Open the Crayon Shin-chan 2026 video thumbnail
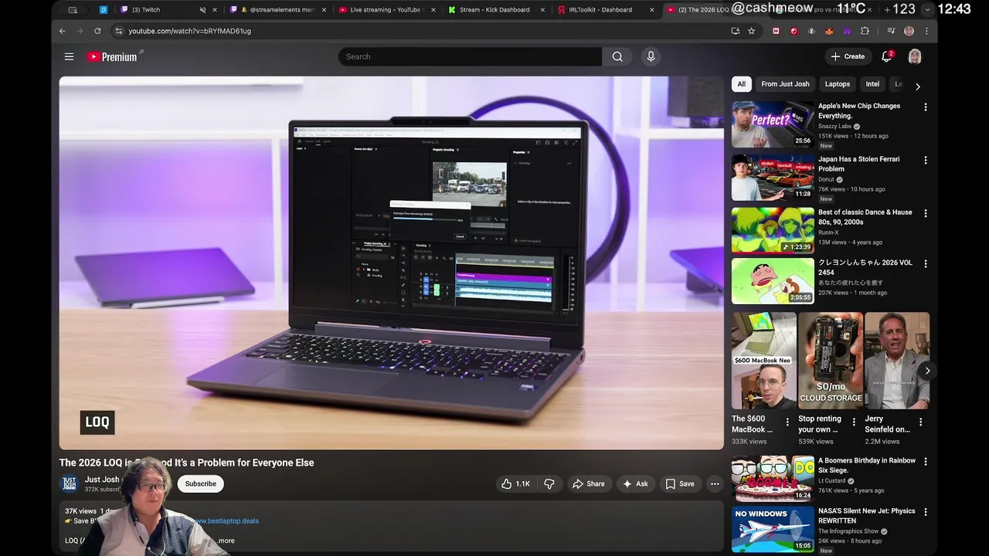Image resolution: width=989 pixels, height=556 pixels. [x=773, y=281]
